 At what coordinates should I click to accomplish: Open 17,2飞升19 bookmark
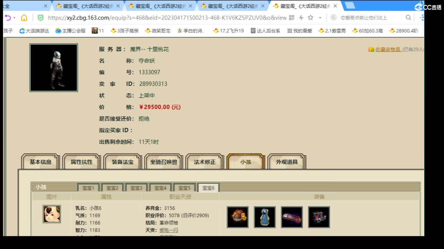[x=229, y=31]
